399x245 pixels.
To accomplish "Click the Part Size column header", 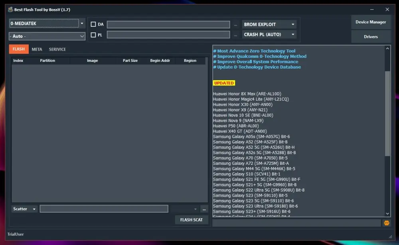I will tap(130, 61).
